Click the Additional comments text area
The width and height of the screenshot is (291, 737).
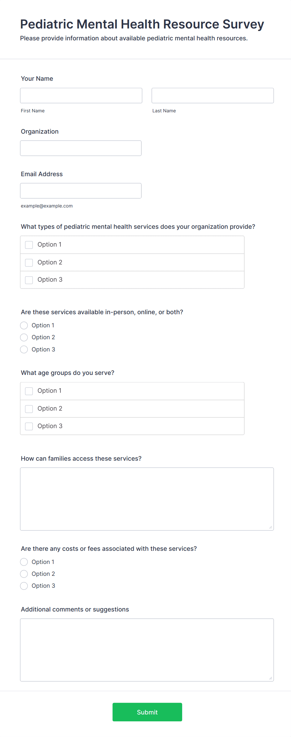[x=147, y=650]
